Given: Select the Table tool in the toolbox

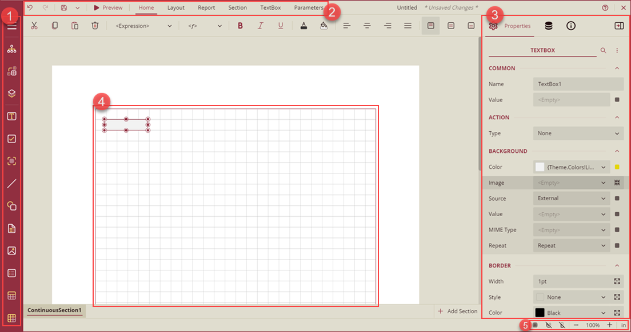Looking at the screenshot, I should [x=11, y=295].
